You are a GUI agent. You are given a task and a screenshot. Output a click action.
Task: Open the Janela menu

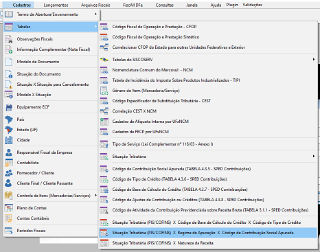coord(192,5)
